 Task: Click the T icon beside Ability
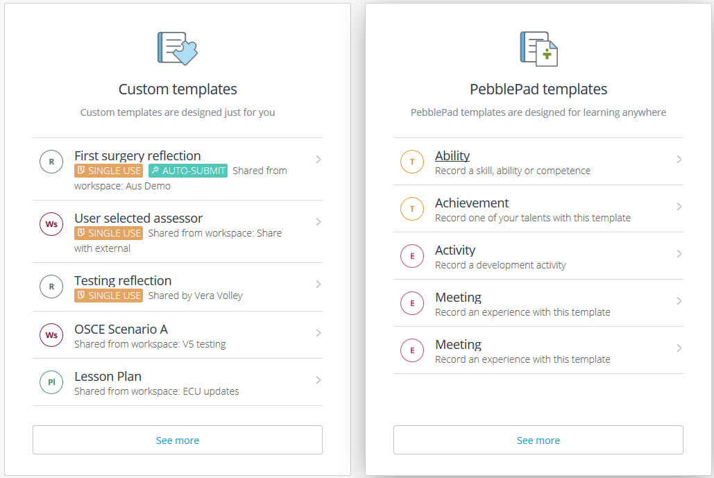(412, 162)
